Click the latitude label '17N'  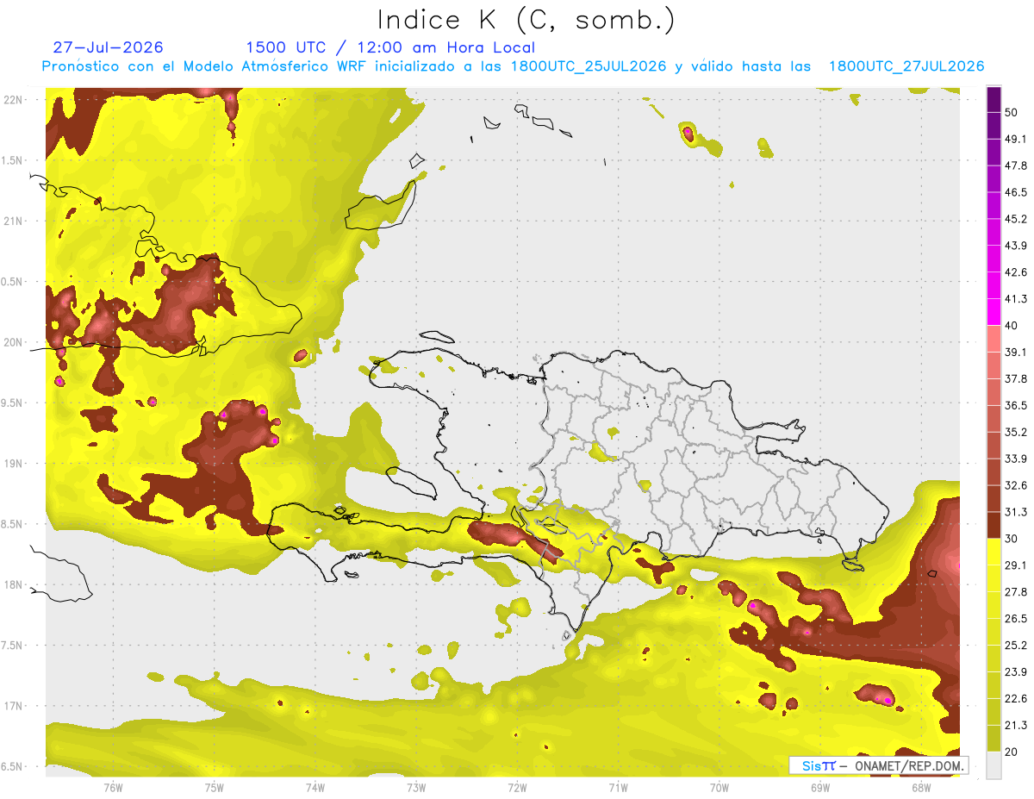pos(13,706)
